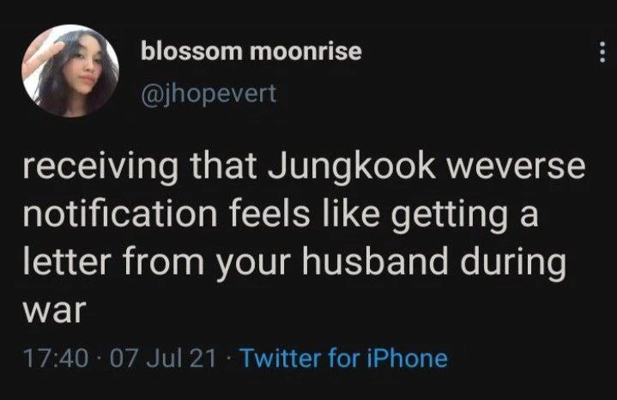Screen dimensions: 617x400
Task: Click the word weverse in the tweet
Action: 516,167
